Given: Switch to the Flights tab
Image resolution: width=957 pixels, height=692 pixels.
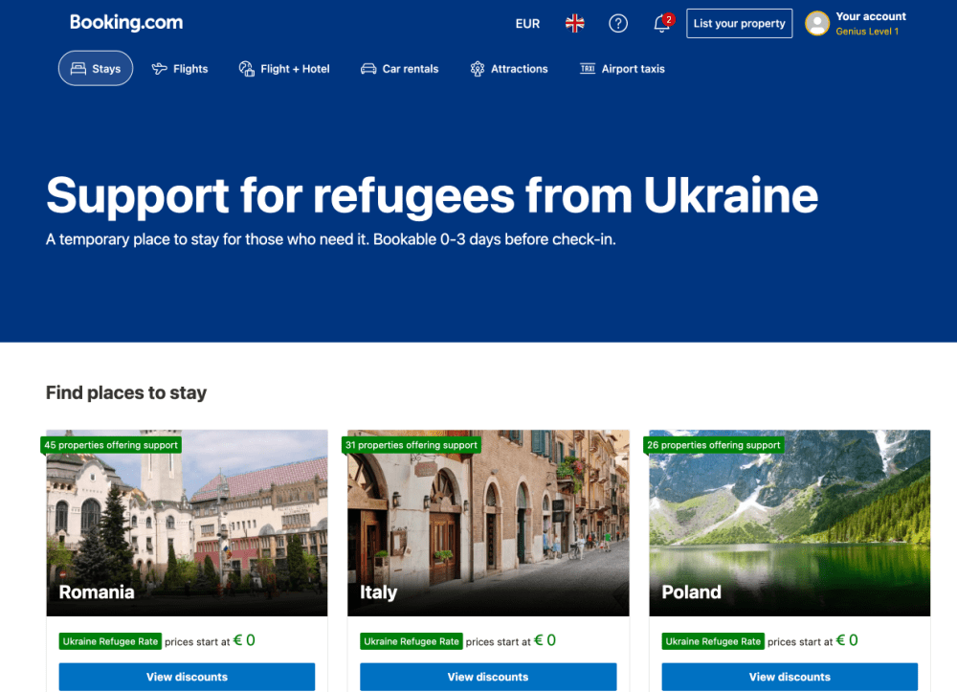Looking at the screenshot, I should tap(180, 69).
